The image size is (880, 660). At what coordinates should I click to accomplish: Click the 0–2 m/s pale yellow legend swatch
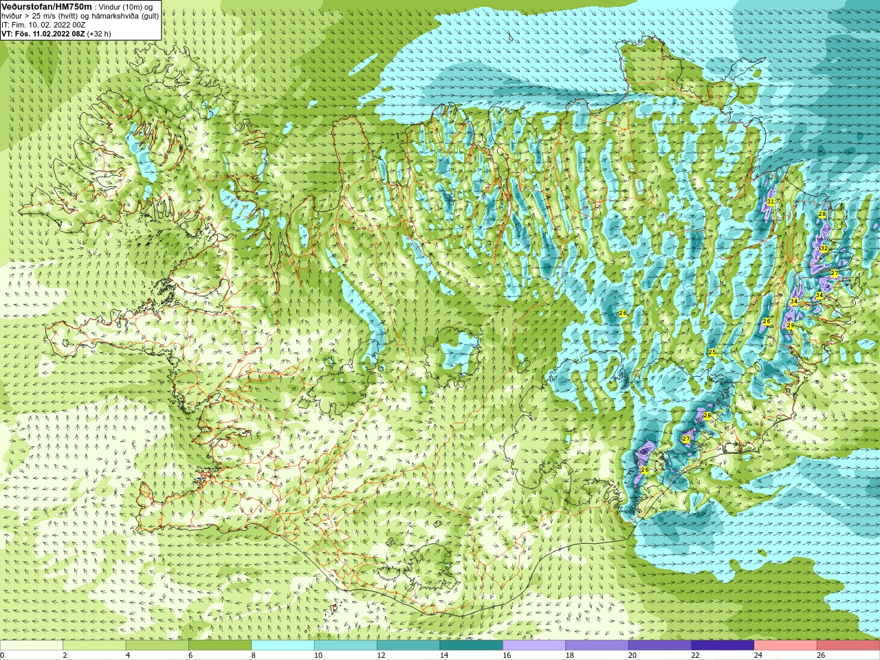coord(32,646)
